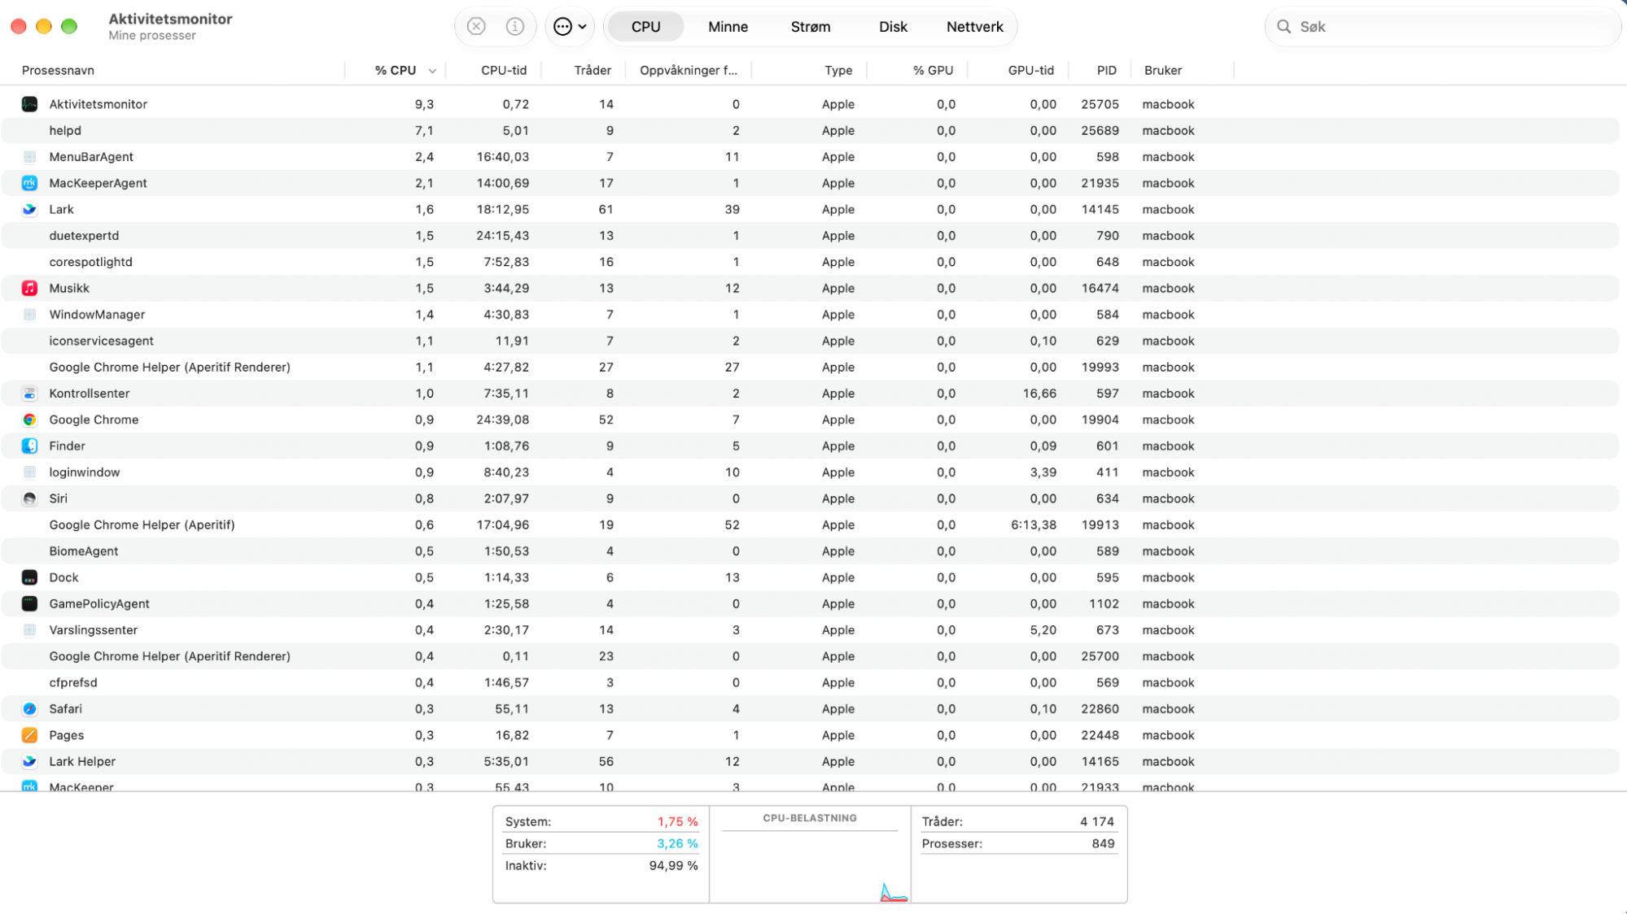Click the GamePolicyAgent icon

click(x=29, y=603)
